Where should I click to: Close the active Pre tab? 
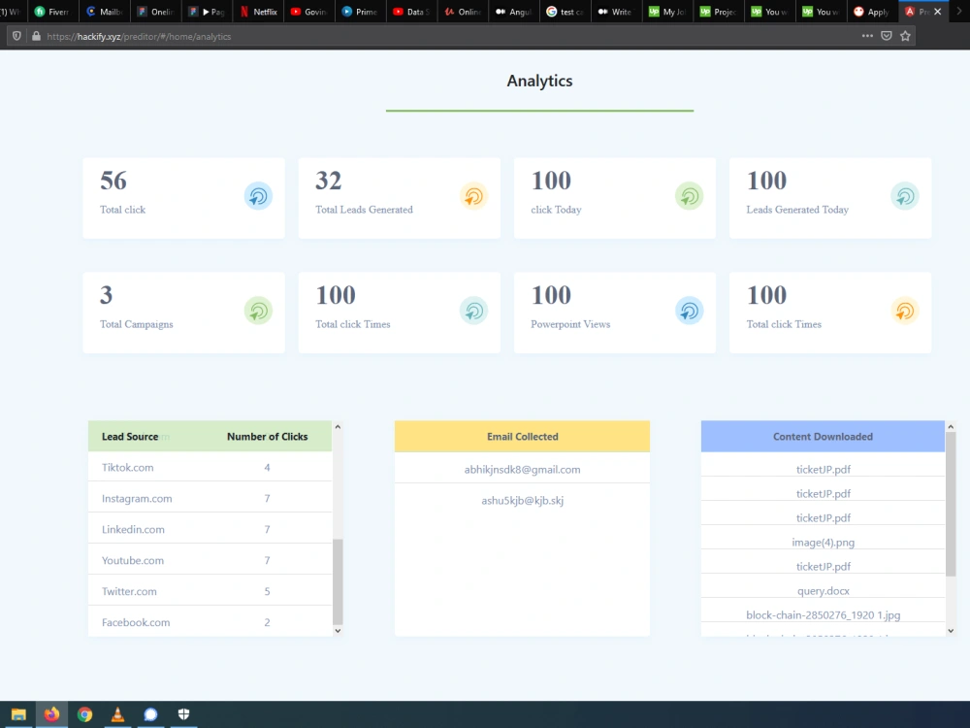click(937, 11)
